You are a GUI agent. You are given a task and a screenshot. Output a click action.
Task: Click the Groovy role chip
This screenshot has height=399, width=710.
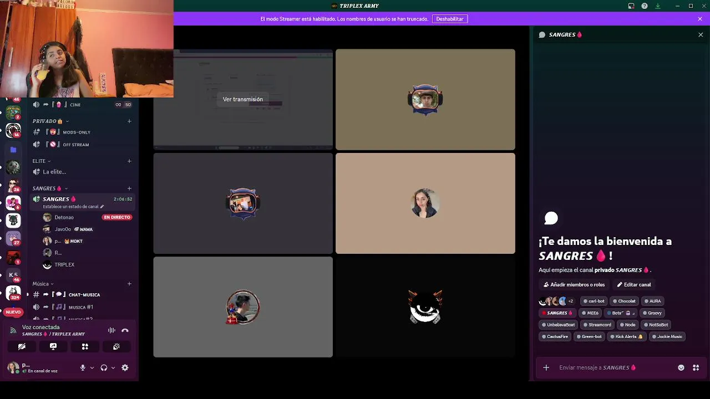(652, 313)
